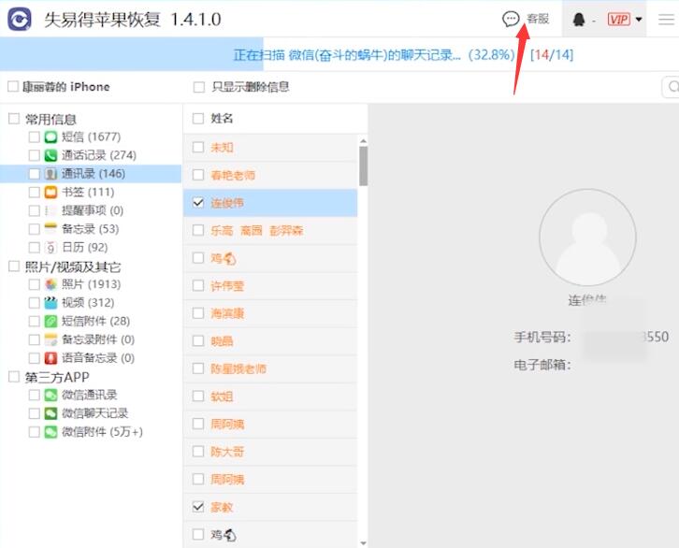
Task: Click the 海滨康 contact row
Action: pyautogui.click(x=270, y=313)
